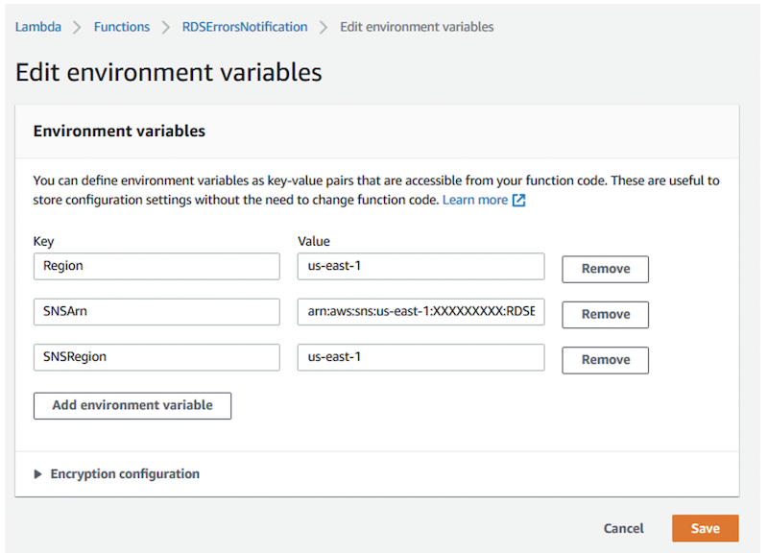Viewport: 768px width, 553px height.
Task: Go to Lambda in the breadcrumb
Action: (37, 27)
